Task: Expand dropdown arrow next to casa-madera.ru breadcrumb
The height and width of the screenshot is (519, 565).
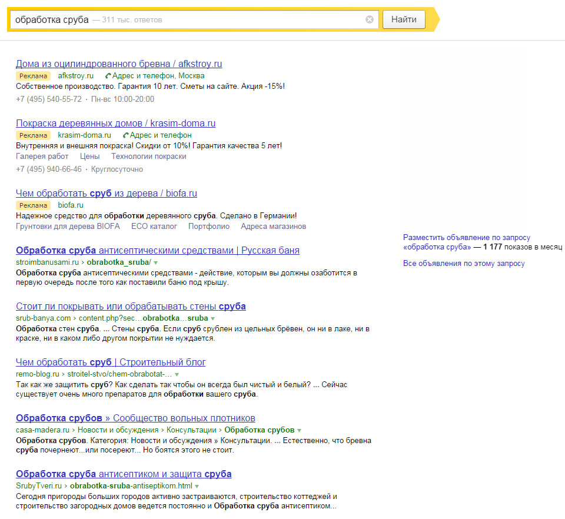Action: [x=299, y=430]
